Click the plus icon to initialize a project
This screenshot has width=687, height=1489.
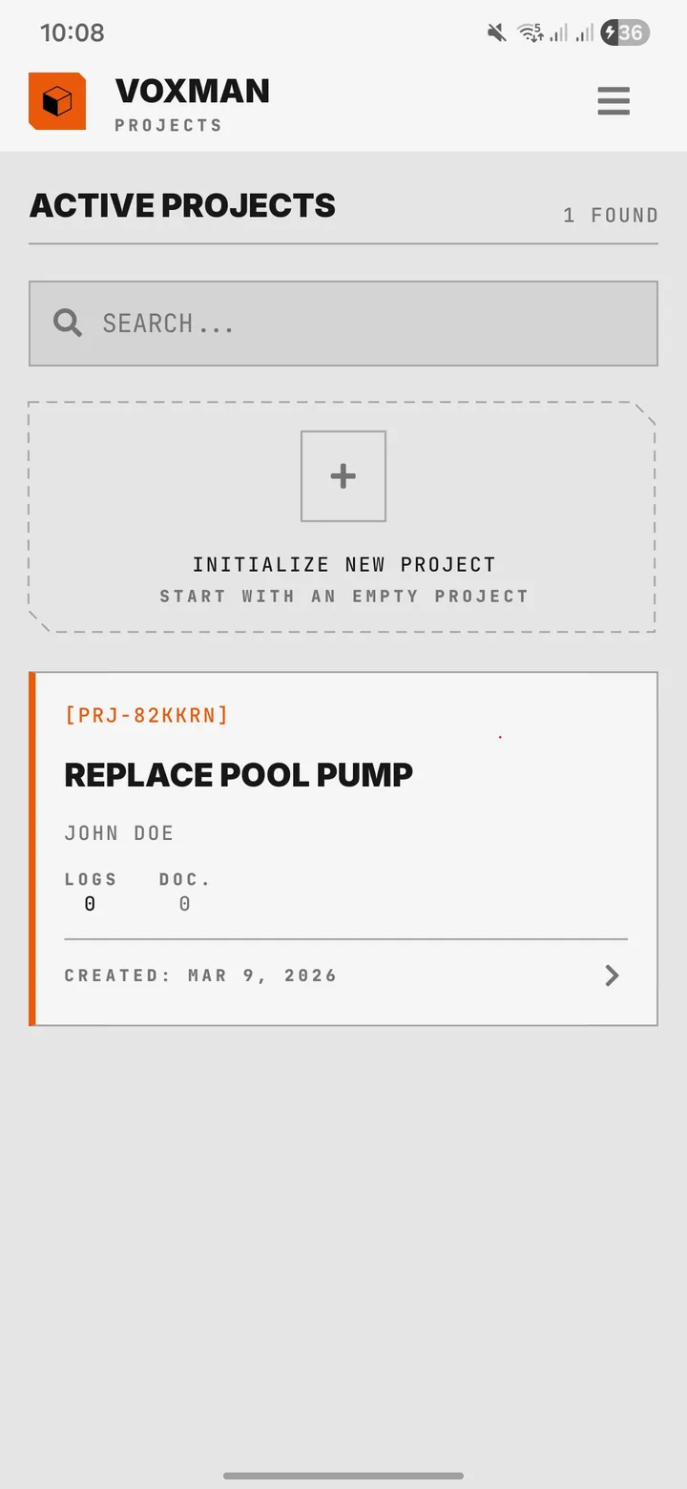(x=343, y=475)
